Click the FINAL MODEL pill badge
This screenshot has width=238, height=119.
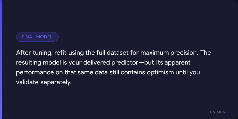(x=37, y=37)
